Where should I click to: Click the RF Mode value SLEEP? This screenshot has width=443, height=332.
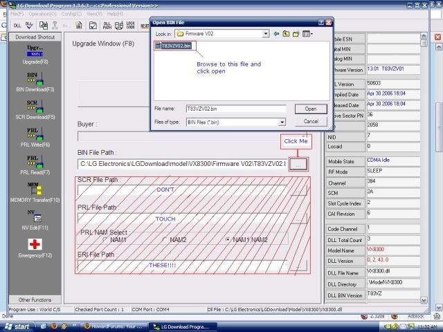(374, 171)
